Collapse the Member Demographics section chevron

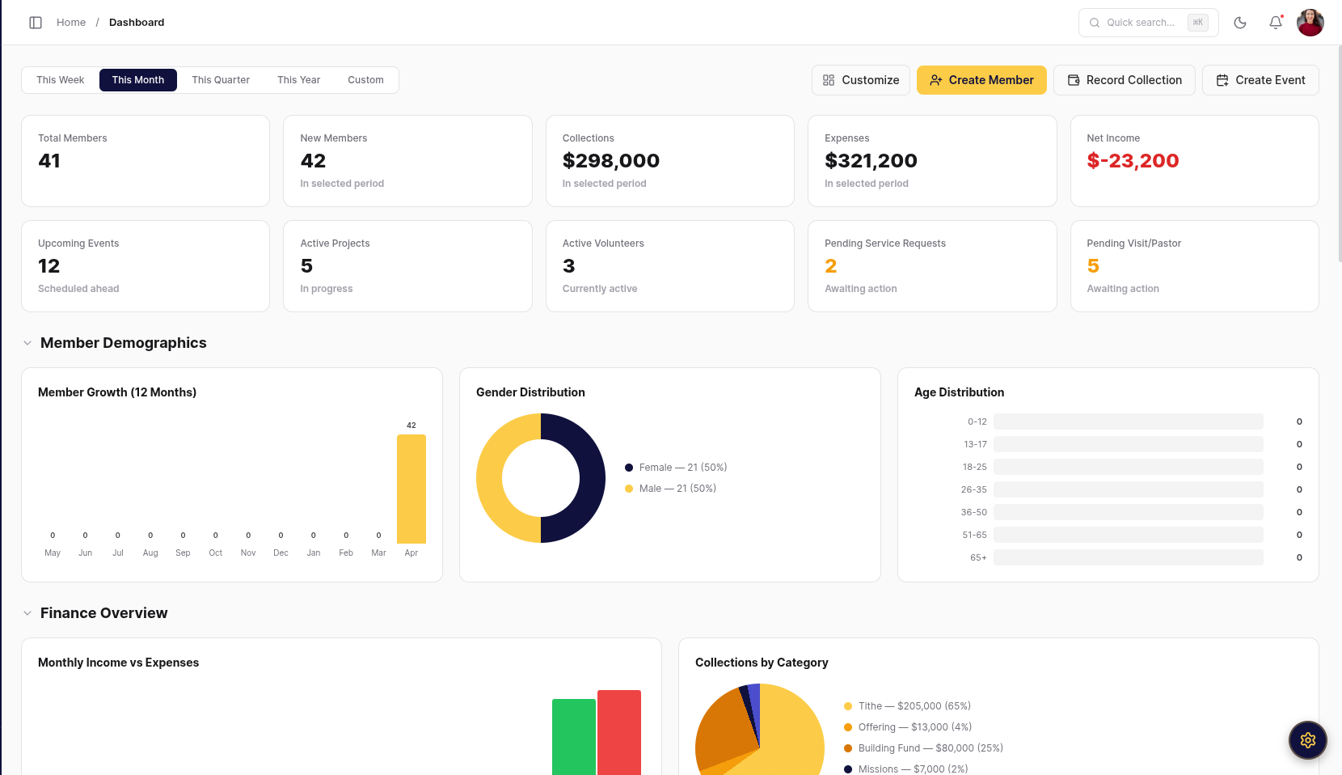(27, 343)
